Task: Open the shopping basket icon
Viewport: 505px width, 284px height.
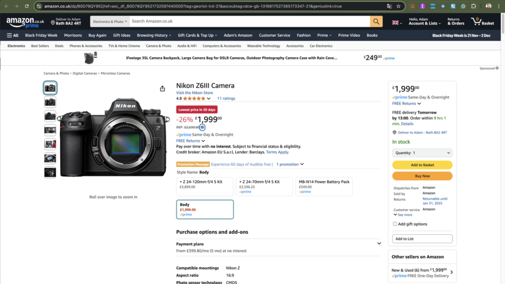Action: coord(482,21)
